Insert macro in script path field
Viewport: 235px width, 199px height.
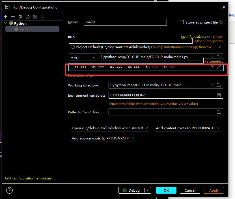tap(212, 57)
